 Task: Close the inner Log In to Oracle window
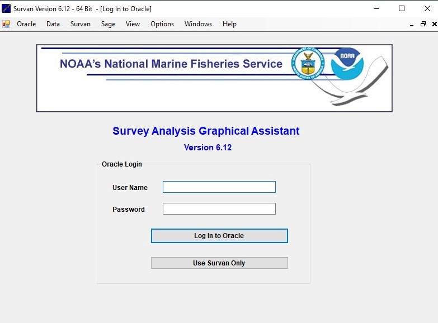[x=435, y=24]
